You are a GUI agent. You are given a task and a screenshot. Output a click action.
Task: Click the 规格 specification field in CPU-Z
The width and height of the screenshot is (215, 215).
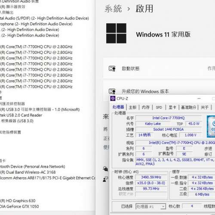click(x=175, y=143)
